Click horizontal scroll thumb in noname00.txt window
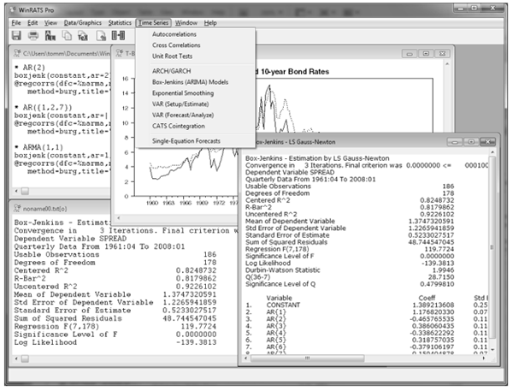The image size is (513, 391). pyautogui.click(x=25, y=358)
